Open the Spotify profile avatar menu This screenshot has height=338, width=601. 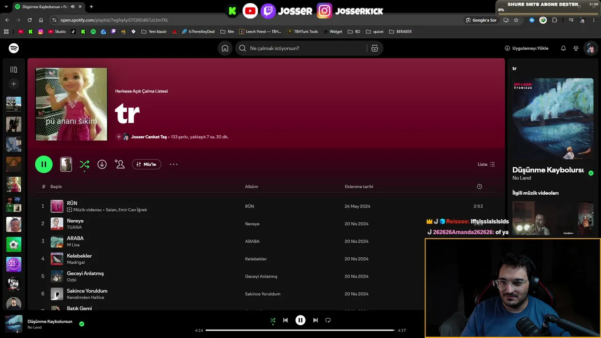click(x=590, y=48)
